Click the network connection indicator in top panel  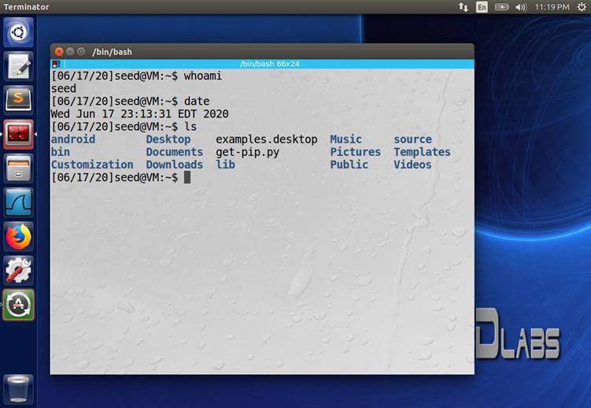pos(464,7)
